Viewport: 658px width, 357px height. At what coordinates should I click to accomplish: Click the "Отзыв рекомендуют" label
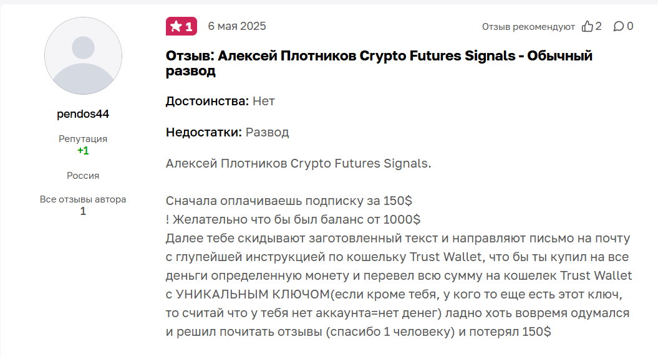(x=528, y=27)
